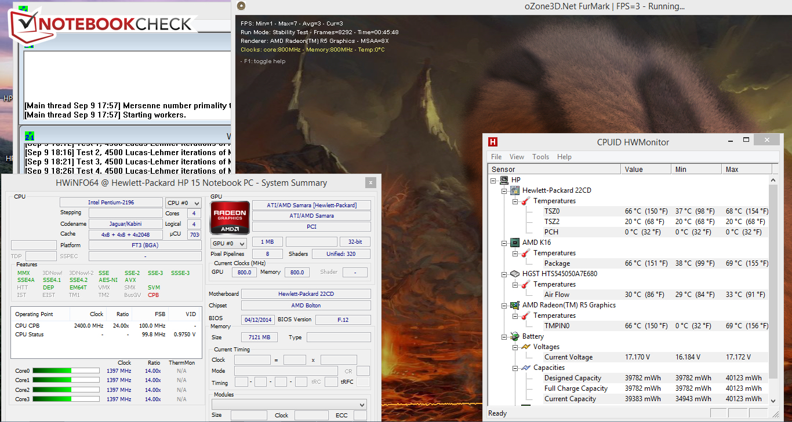Open the File menu in HWMonitor
This screenshot has width=792, height=422.
click(496, 157)
